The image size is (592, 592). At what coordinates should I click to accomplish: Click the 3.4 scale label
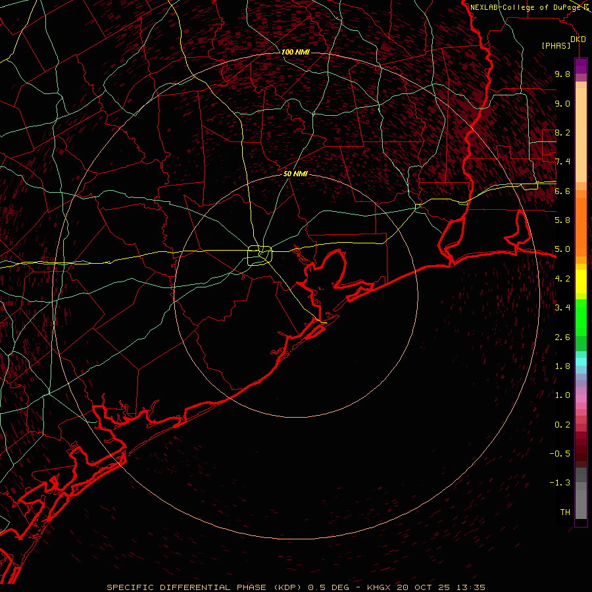click(x=562, y=307)
